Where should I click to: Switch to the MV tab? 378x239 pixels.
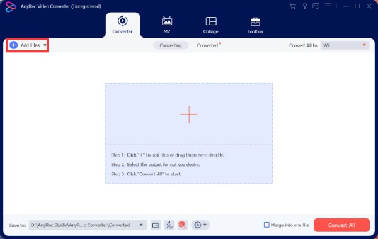tap(167, 25)
